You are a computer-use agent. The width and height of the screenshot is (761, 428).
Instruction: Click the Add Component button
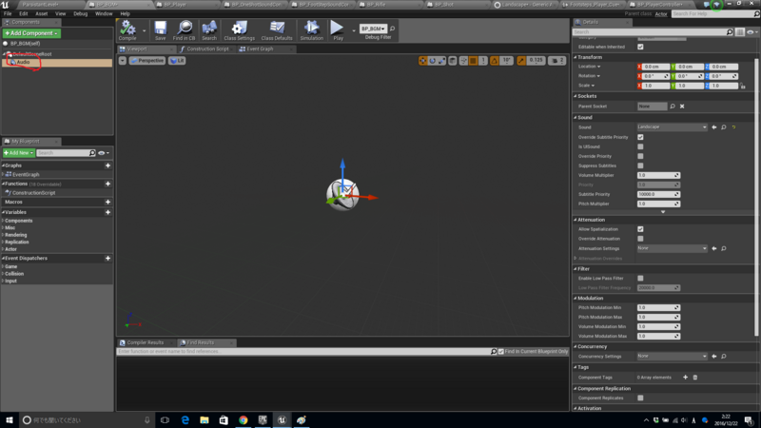click(31, 33)
